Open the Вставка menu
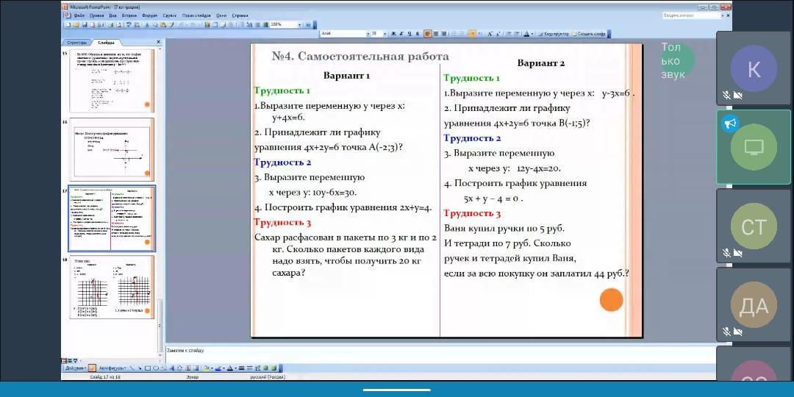 point(129,15)
